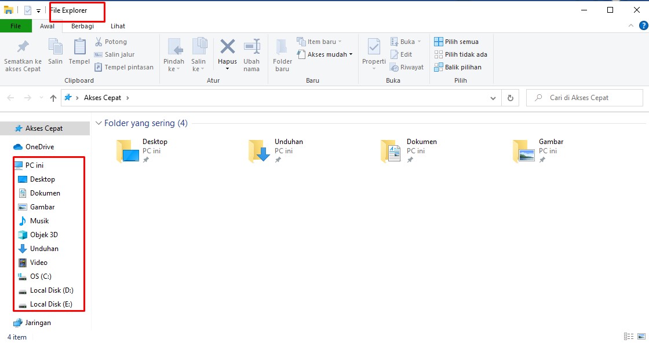Switch to the Awal tab
Screen dimensions: 649x343
tap(47, 26)
